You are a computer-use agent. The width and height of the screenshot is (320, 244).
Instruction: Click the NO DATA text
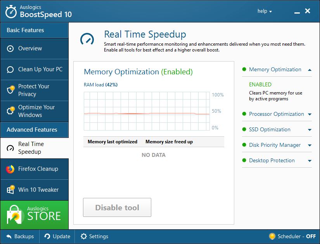point(154,155)
